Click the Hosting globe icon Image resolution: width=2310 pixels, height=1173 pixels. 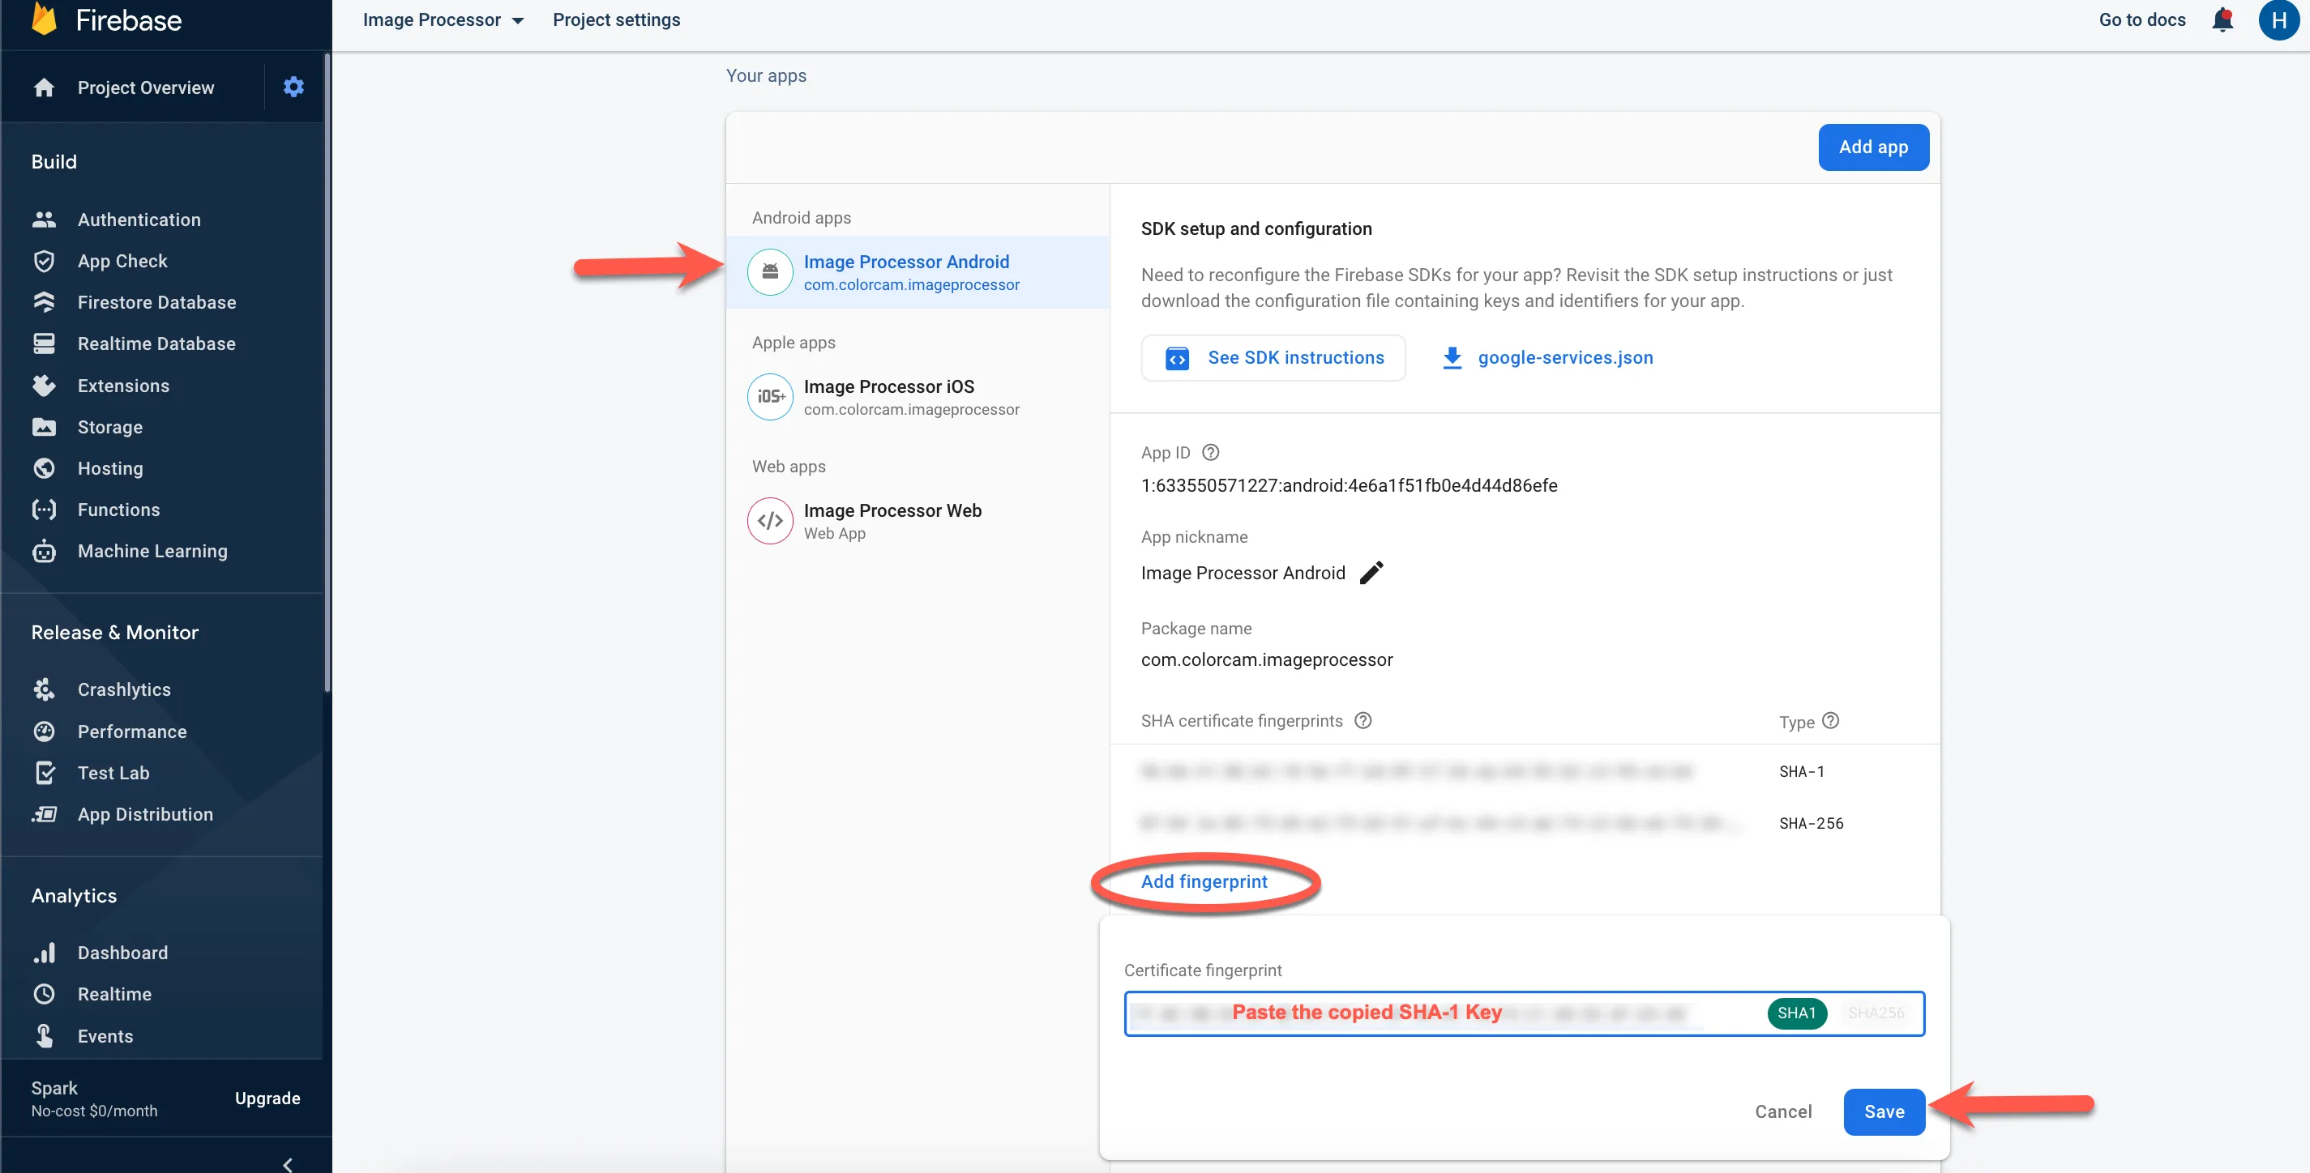point(44,467)
